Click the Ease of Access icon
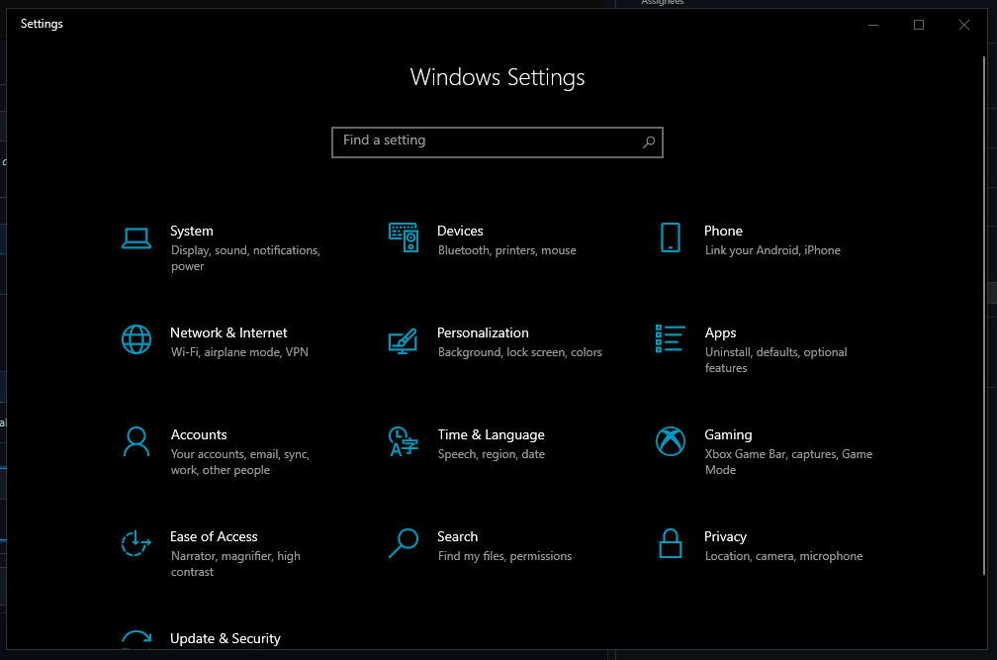The image size is (997, 660). [136, 543]
